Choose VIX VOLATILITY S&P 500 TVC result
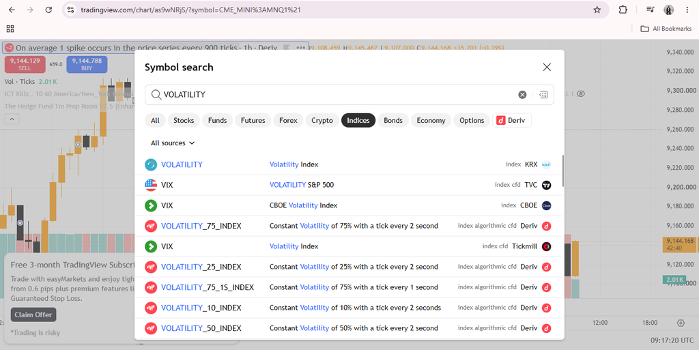The width and height of the screenshot is (699, 350). pos(349,185)
